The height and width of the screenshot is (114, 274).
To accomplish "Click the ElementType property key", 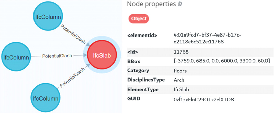I will coord(143,89).
